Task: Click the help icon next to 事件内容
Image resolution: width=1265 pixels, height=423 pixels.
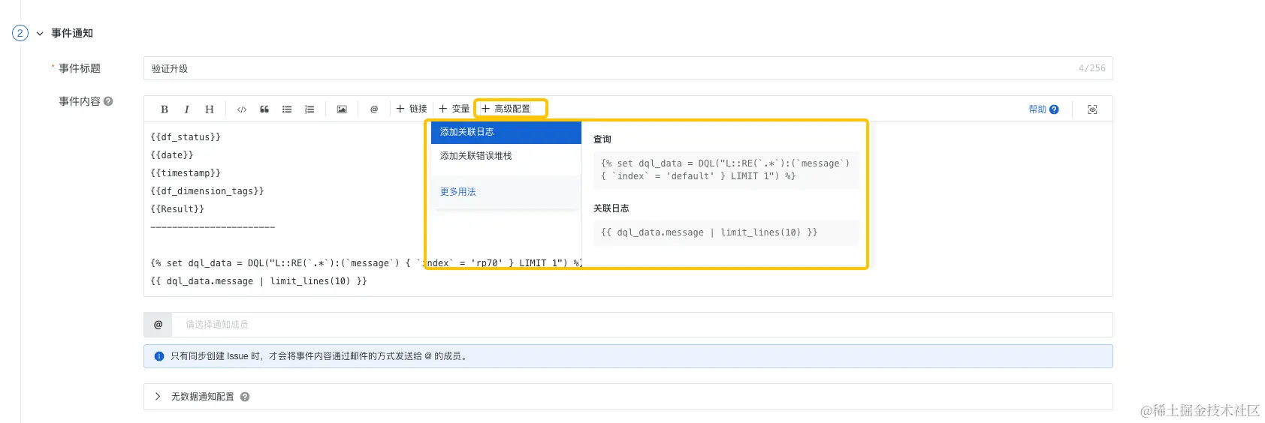Action: (108, 101)
